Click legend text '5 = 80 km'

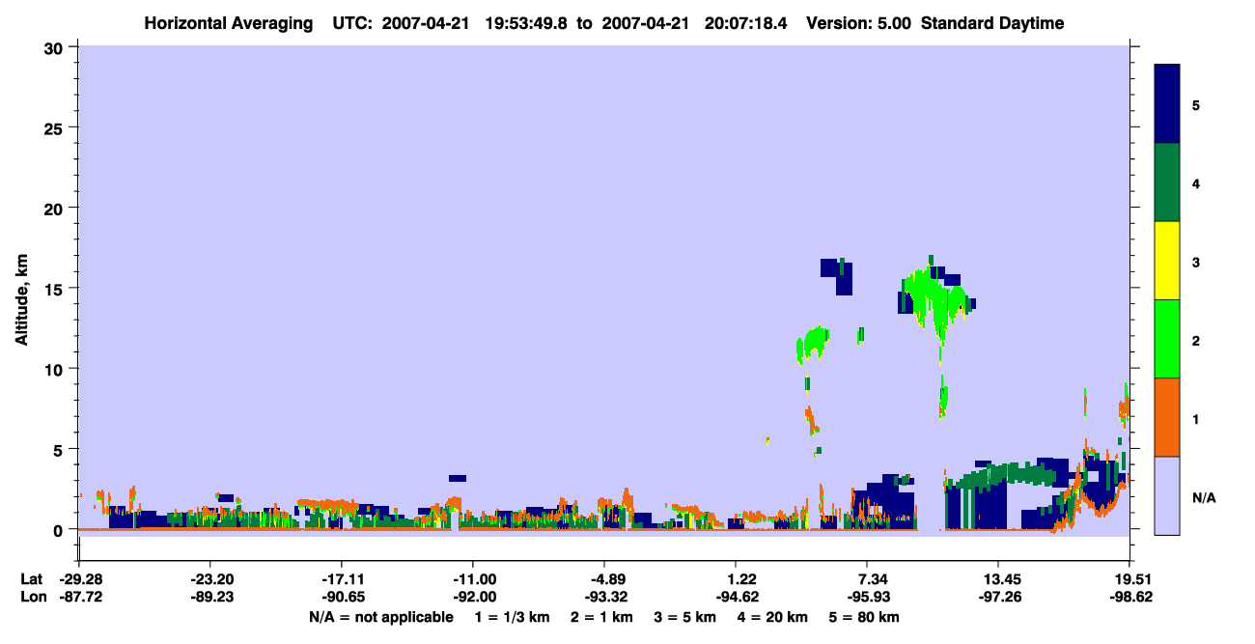[x=866, y=617]
